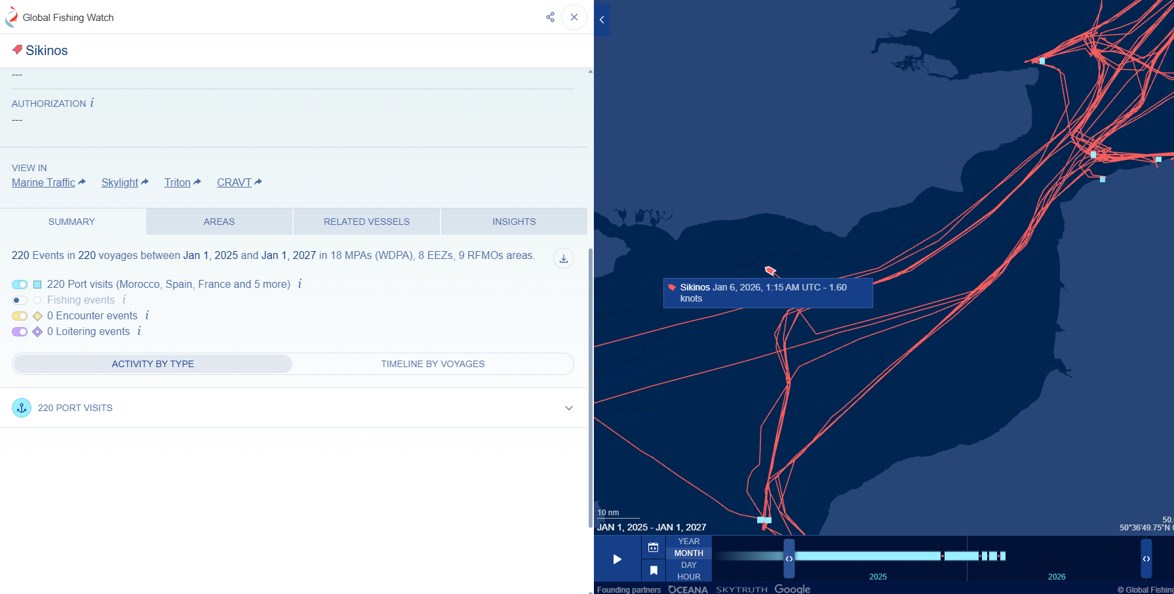The height and width of the screenshot is (594, 1174).
Task: Click the anchor Port Visits icon
Action: [22, 408]
